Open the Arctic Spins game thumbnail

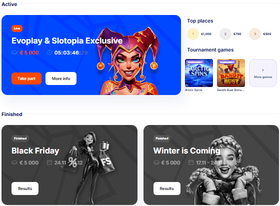click(199, 73)
